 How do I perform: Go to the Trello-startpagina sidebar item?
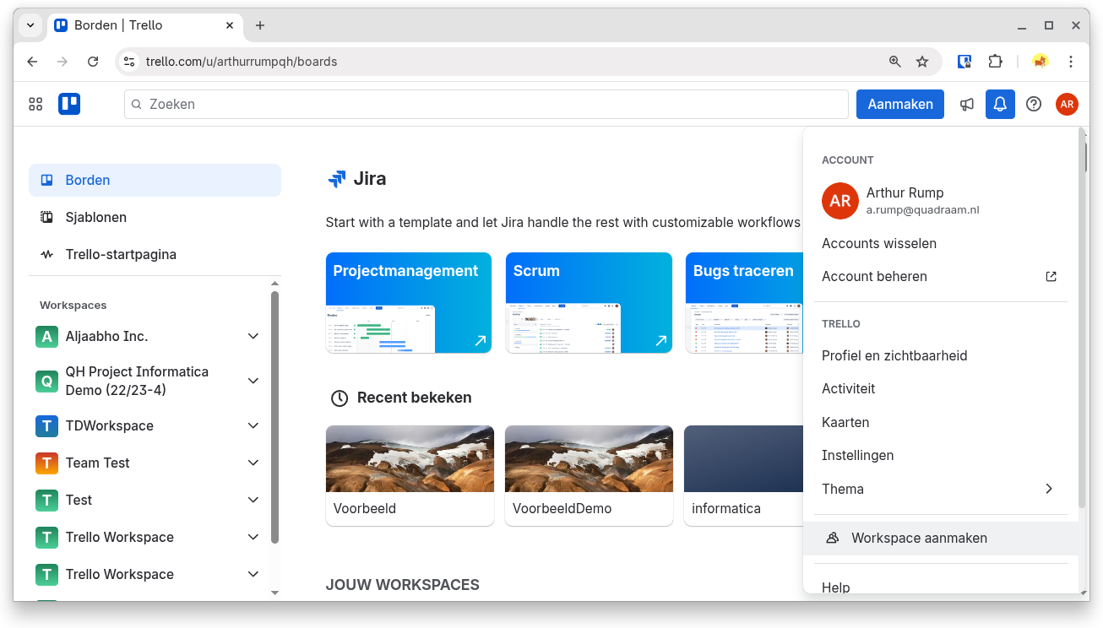[x=121, y=254]
